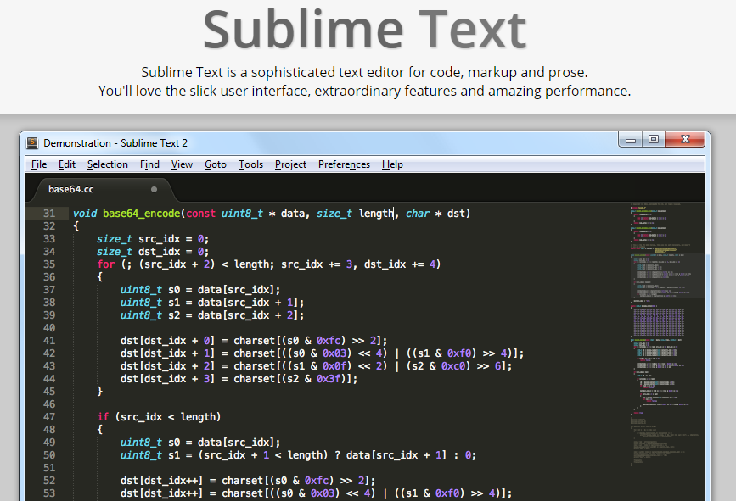Click 'size_t dst_idx = 0;' line

(x=153, y=252)
